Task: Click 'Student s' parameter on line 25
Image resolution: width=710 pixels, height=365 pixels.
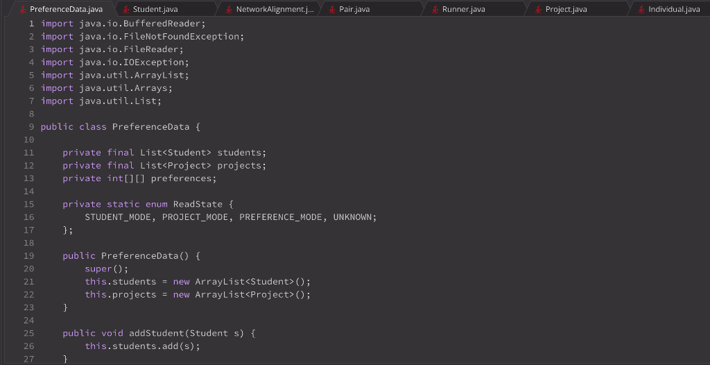Action: click(x=214, y=333)
